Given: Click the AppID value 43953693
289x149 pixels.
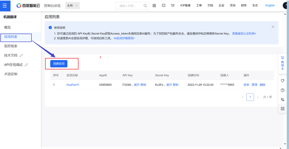Looking at the screenshot, I should [105, 85].
